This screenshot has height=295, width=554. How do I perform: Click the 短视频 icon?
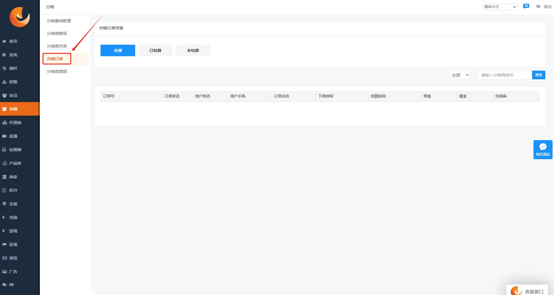click(4, 150)
